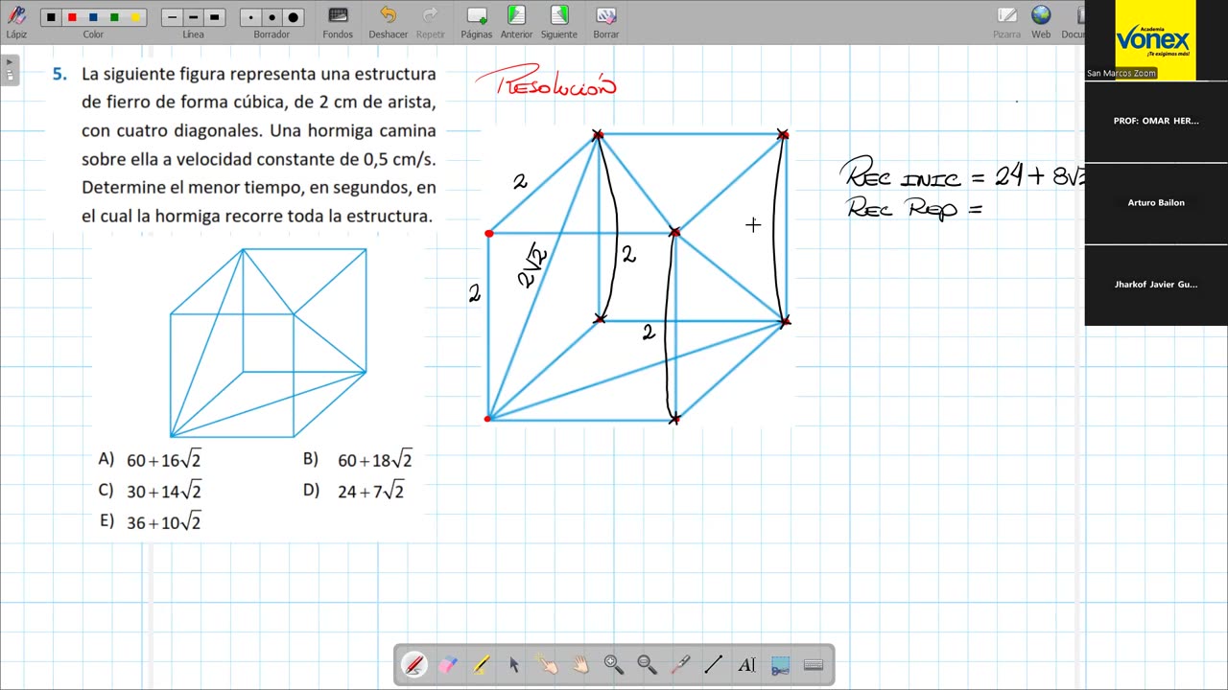Click the red Resolución handwritten heading

pyautogui.click(x=546, y=82)
